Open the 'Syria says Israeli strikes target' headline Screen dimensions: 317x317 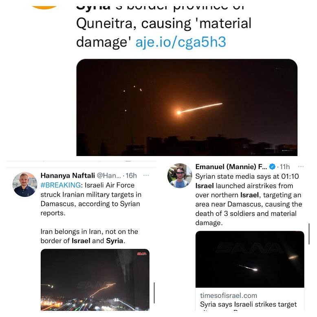(x=248, y=304)
